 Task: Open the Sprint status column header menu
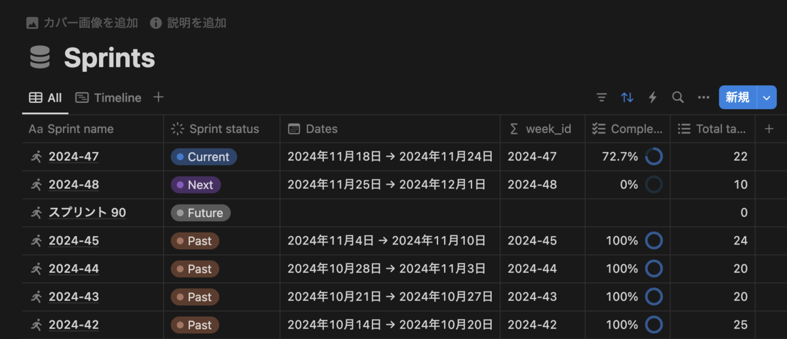click(x=222, y=129)
